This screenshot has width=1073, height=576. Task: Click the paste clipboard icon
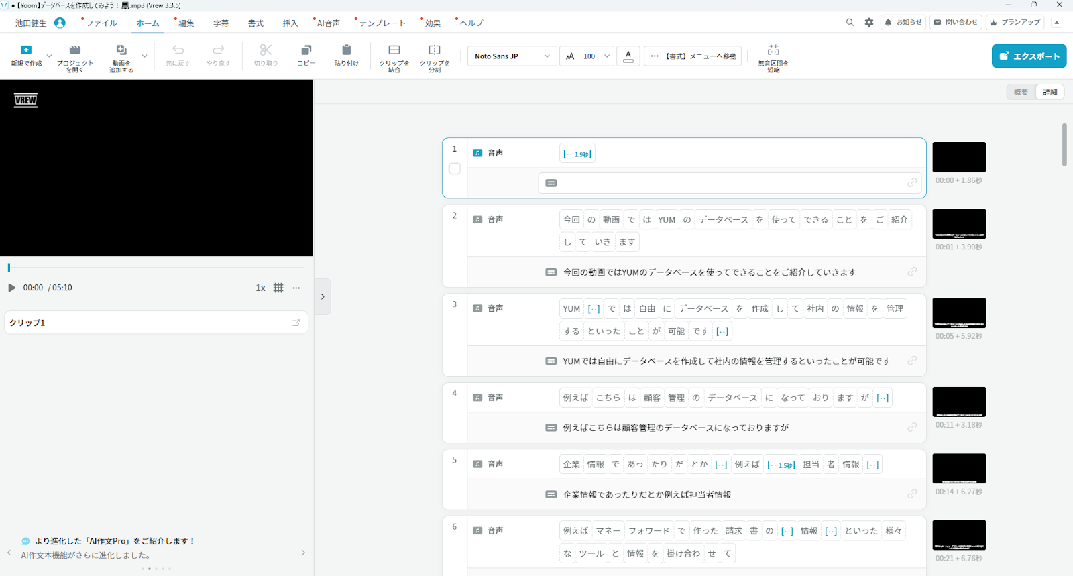[346, 50]
